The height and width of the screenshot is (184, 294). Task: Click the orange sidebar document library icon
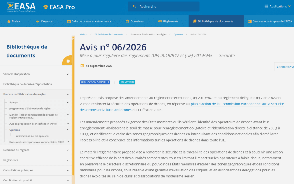[68, 61]
